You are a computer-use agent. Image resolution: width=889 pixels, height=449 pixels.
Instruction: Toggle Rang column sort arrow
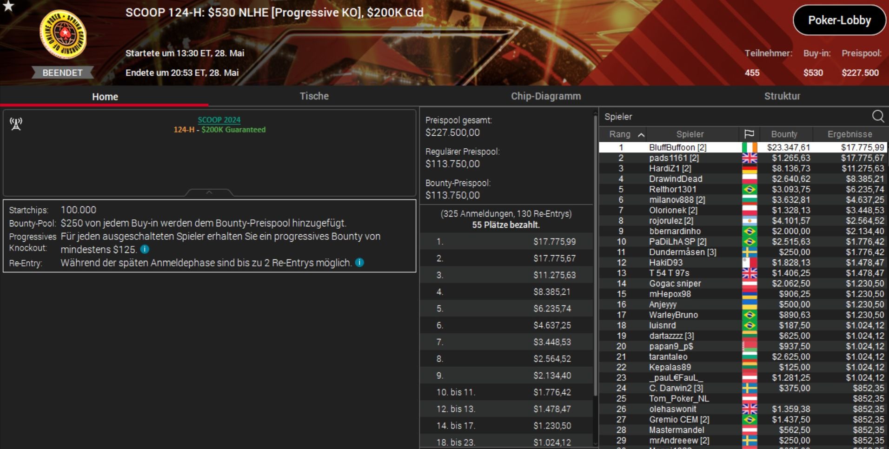pos(641,135)
